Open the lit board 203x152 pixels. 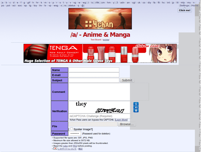point(177,3)
